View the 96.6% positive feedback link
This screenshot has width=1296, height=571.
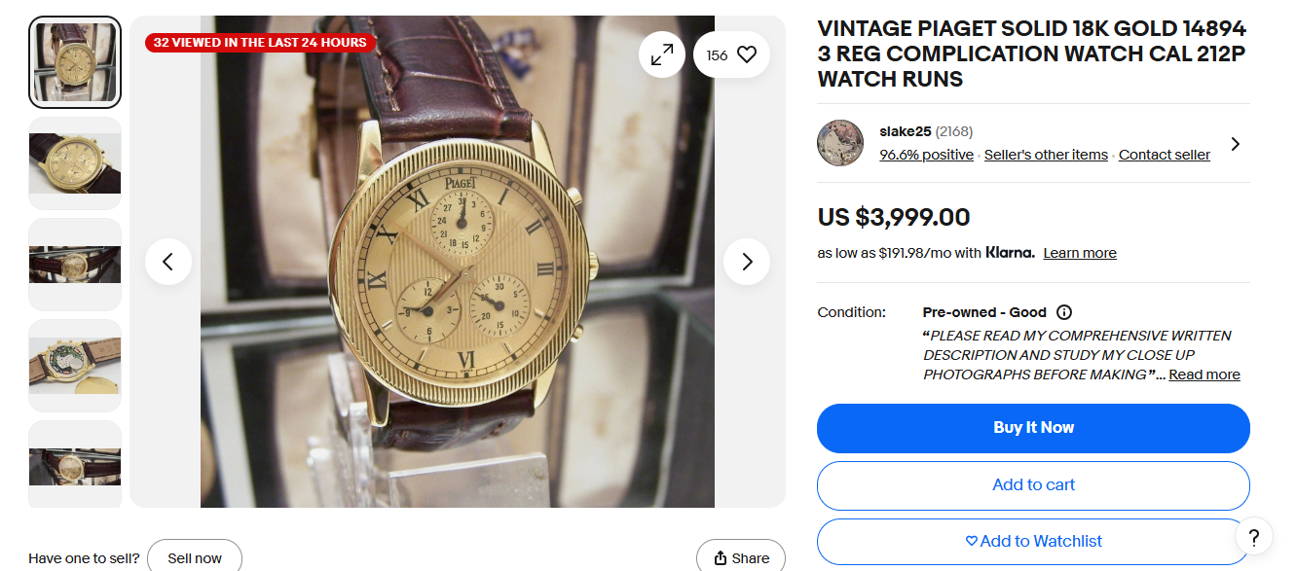pos(926,155)
